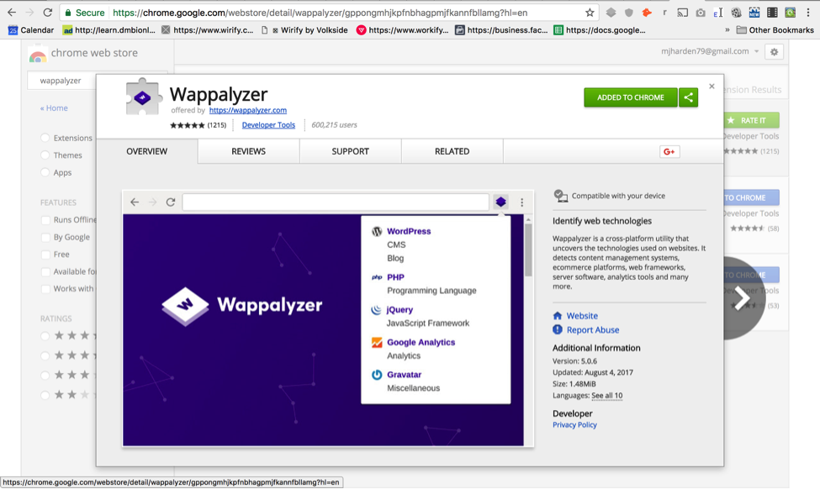Check the Free feature checkbox

[x=45, y=255]
